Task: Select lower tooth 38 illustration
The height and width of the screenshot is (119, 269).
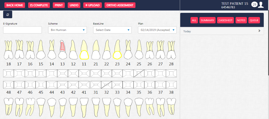Action: point(171,106)
